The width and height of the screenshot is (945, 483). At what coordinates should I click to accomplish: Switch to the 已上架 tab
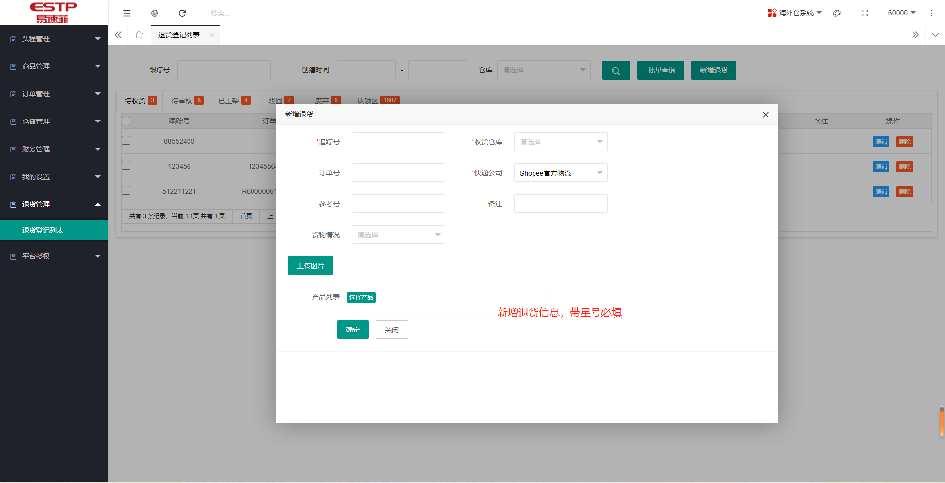coord(229,100)
